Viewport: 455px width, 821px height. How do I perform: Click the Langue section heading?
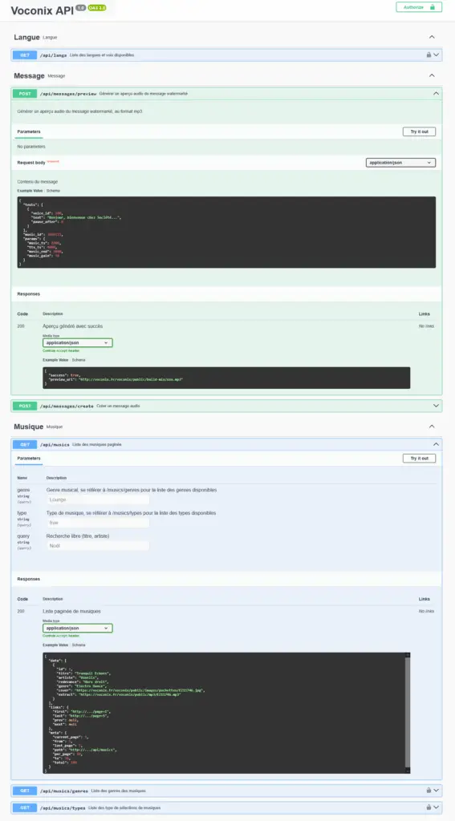(x=26, y=37)
